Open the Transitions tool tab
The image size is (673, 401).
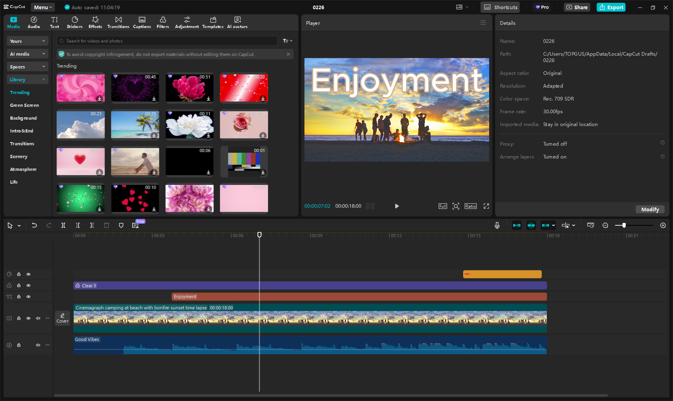click(118, 22)
